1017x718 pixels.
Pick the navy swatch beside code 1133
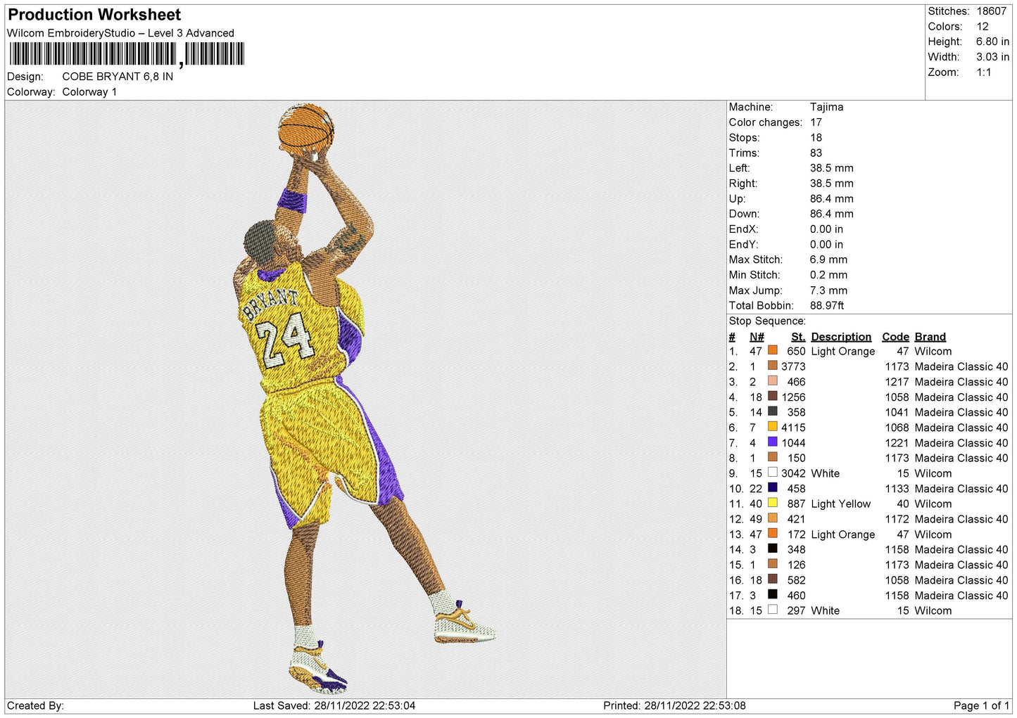[x=772, y=487]
